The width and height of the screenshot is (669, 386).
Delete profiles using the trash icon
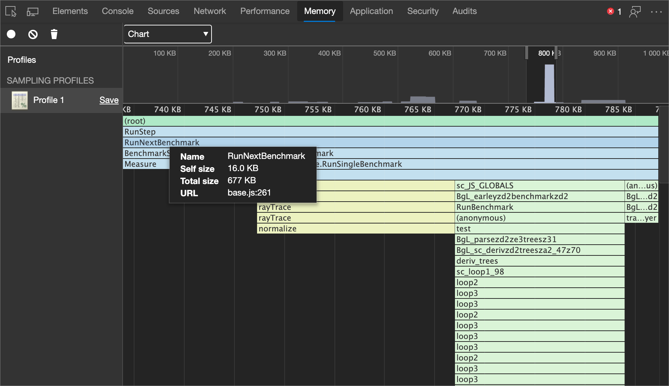tap(54, 34)
